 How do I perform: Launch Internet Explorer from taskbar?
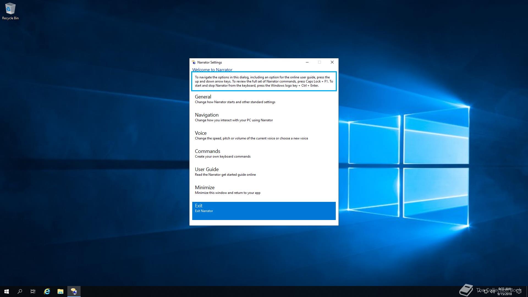coord(47,291)
